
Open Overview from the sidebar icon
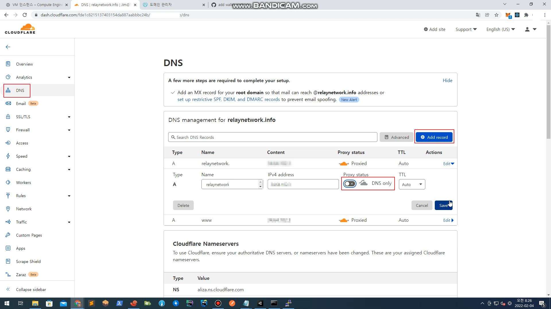click(x=8, y=64)
